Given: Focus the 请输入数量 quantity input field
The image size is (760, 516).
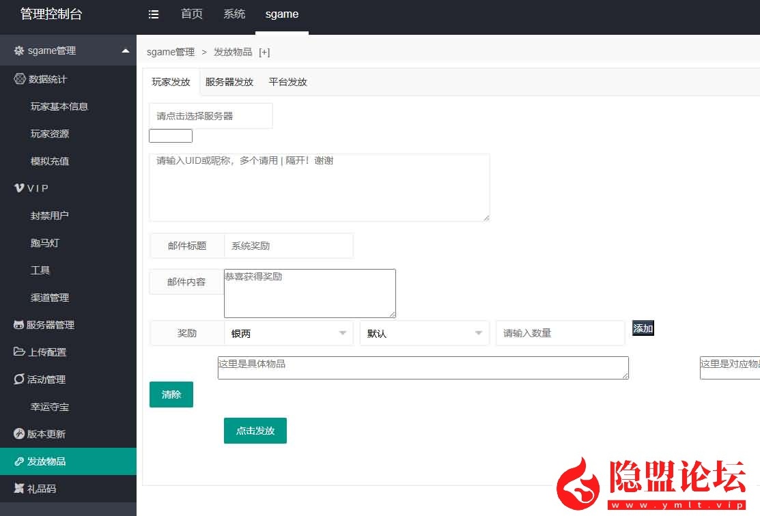Looking at the screenshot, I should click(x=560, y=334).
